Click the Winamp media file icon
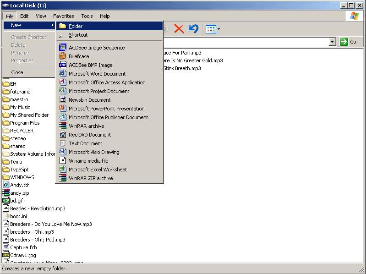366x274 pixels. [63, 160]
